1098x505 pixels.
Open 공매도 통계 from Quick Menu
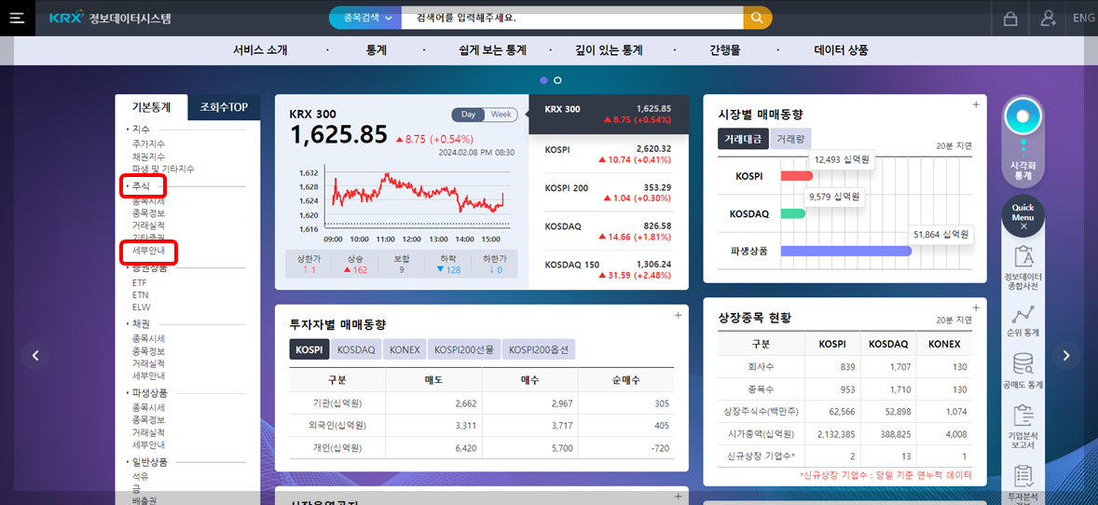pyautogui.click(x=1023, y=372)
